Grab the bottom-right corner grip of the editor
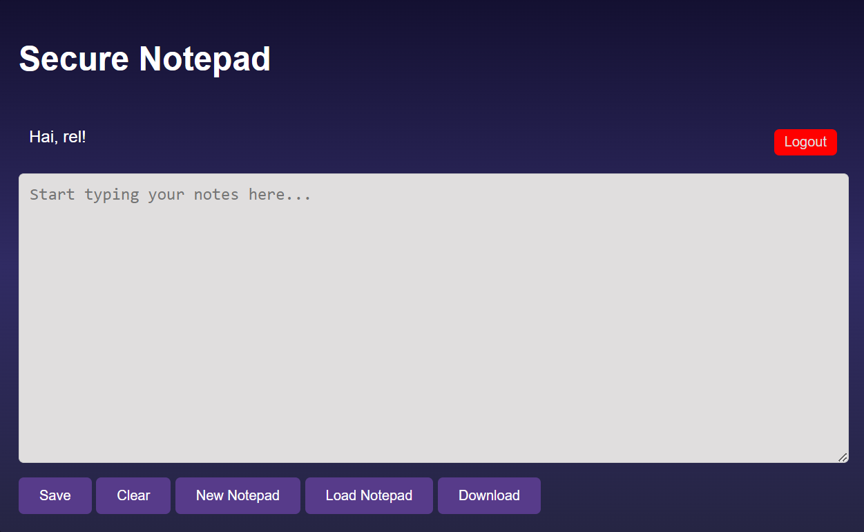Image resolution: width=864 pixels, height=532 pixels. click(843, 457)
